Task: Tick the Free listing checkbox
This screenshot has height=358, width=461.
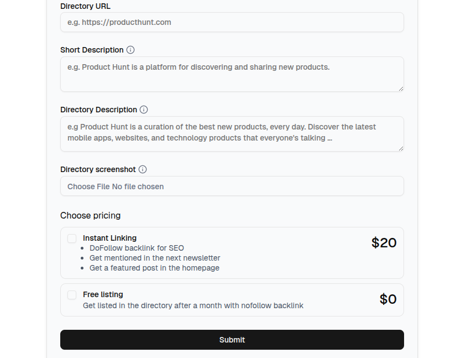Action: [72, 295]
